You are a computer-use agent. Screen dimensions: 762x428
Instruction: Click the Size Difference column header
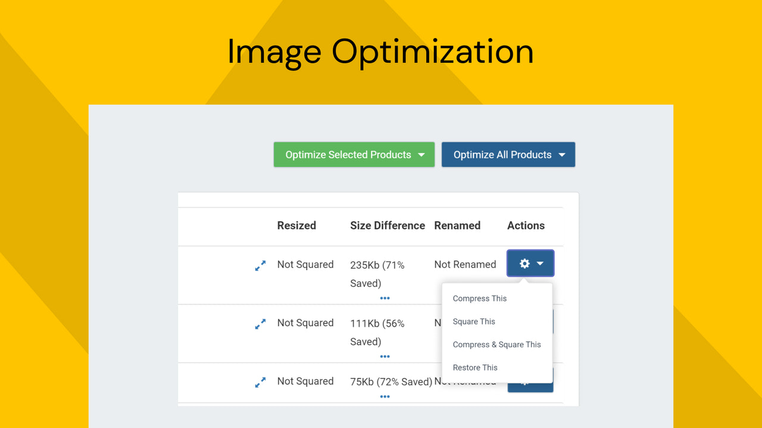(388, 225)
